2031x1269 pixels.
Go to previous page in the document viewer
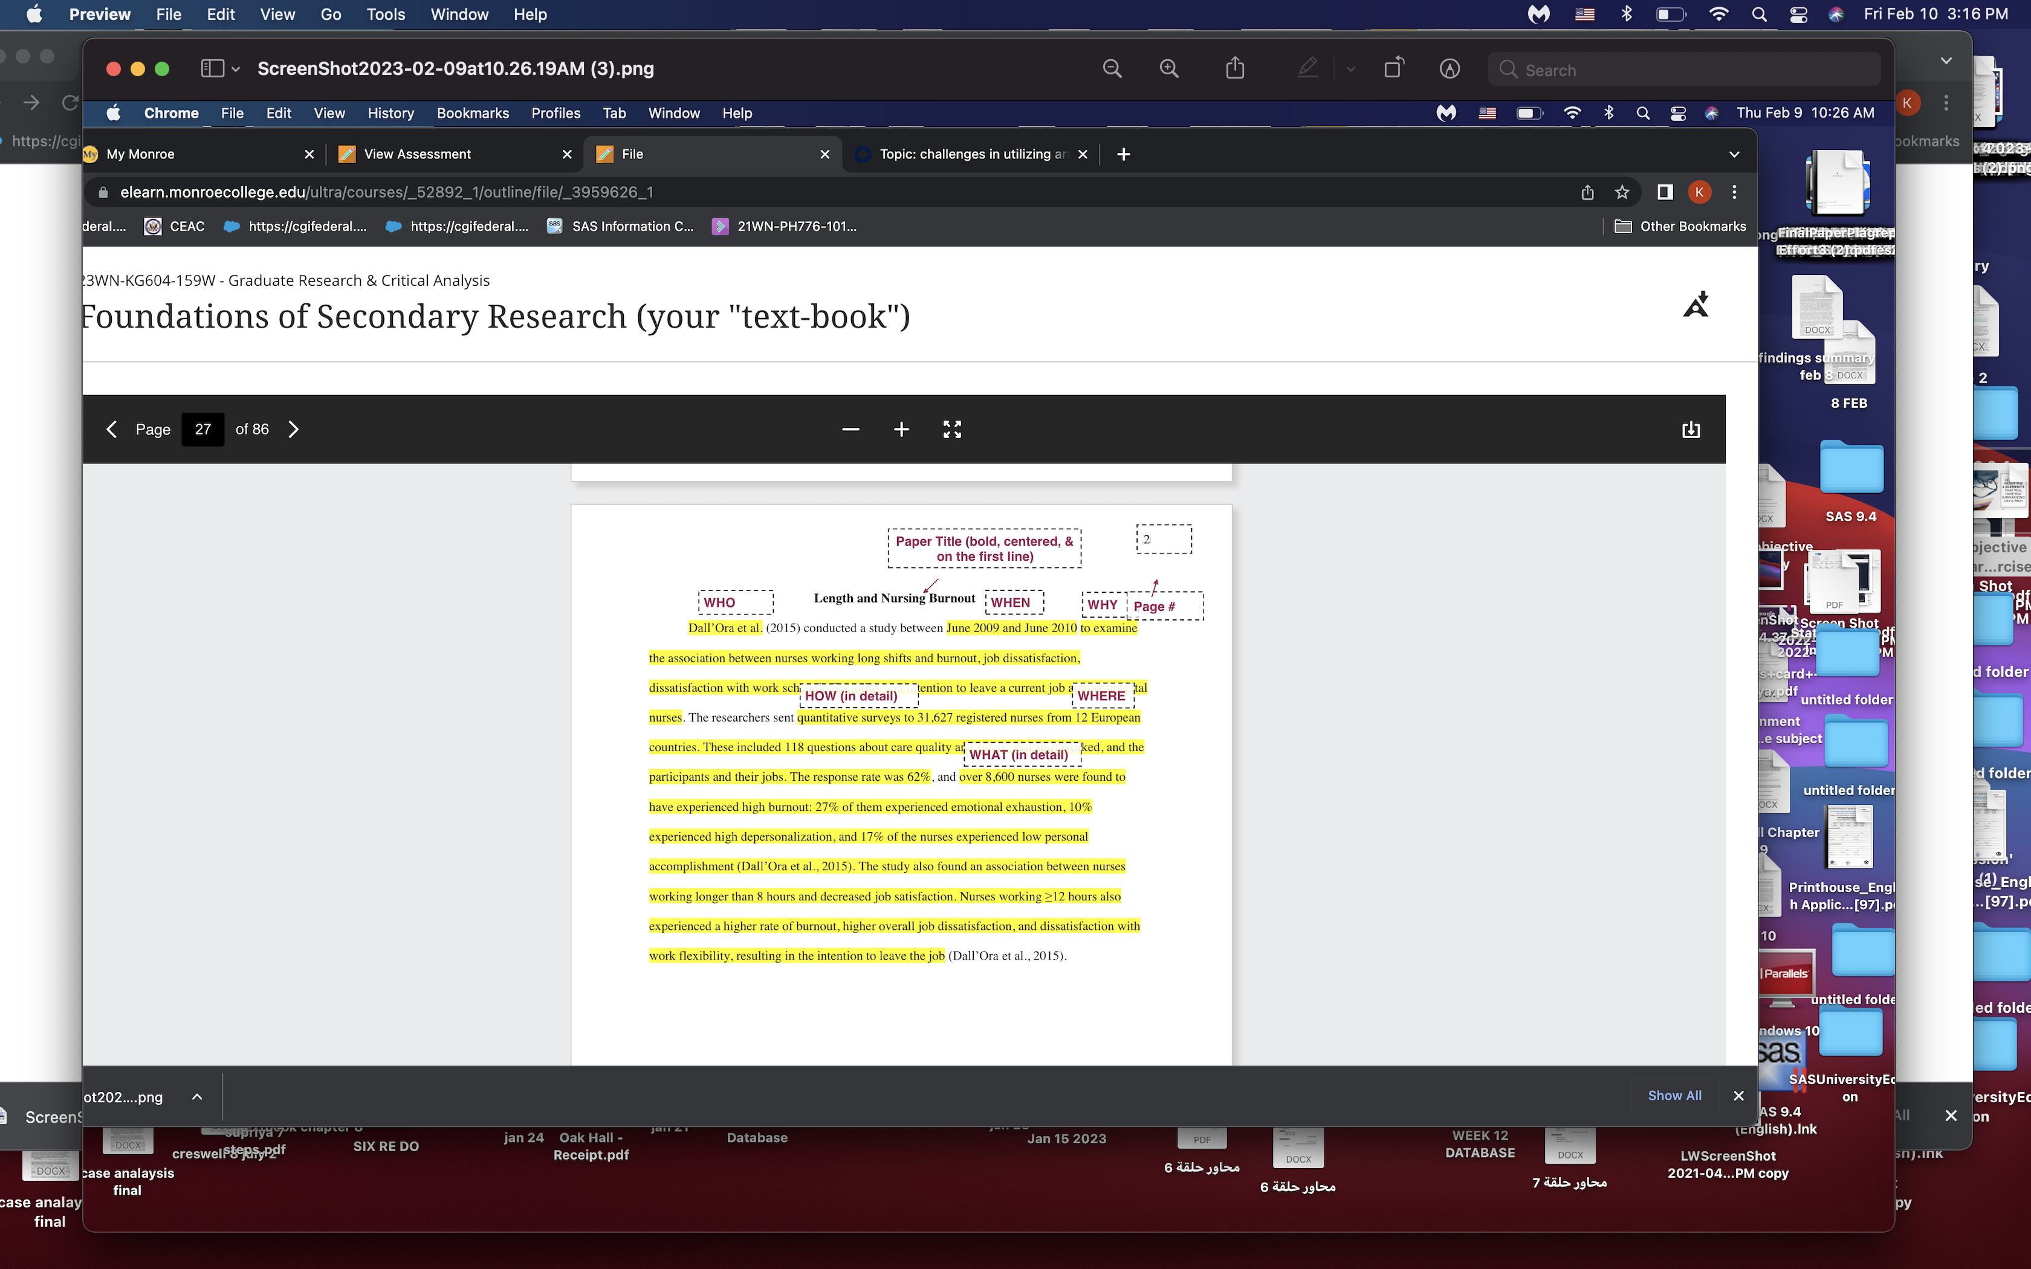[x=112, y=429]
